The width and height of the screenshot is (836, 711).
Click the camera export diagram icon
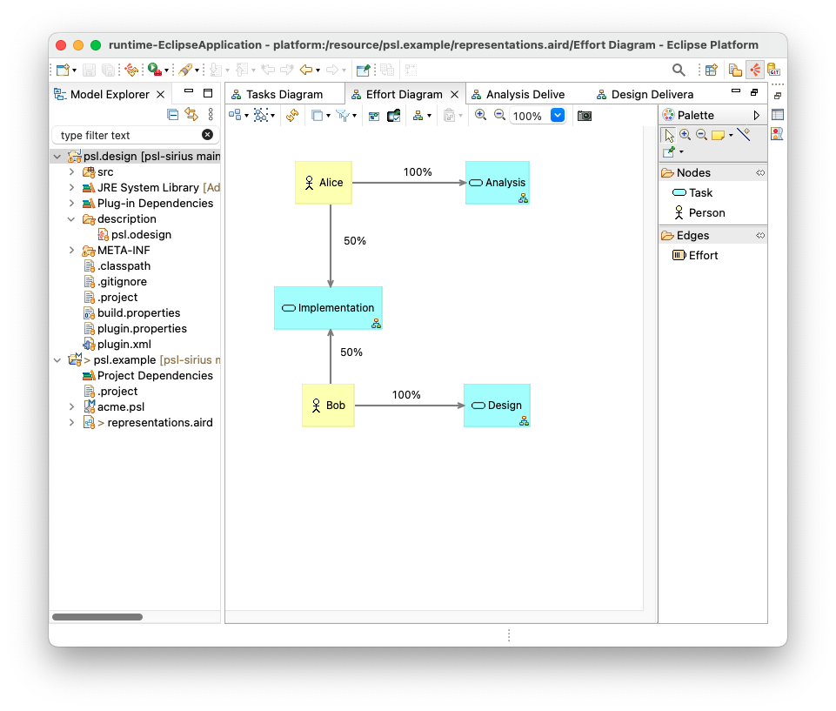click(585, 116)
